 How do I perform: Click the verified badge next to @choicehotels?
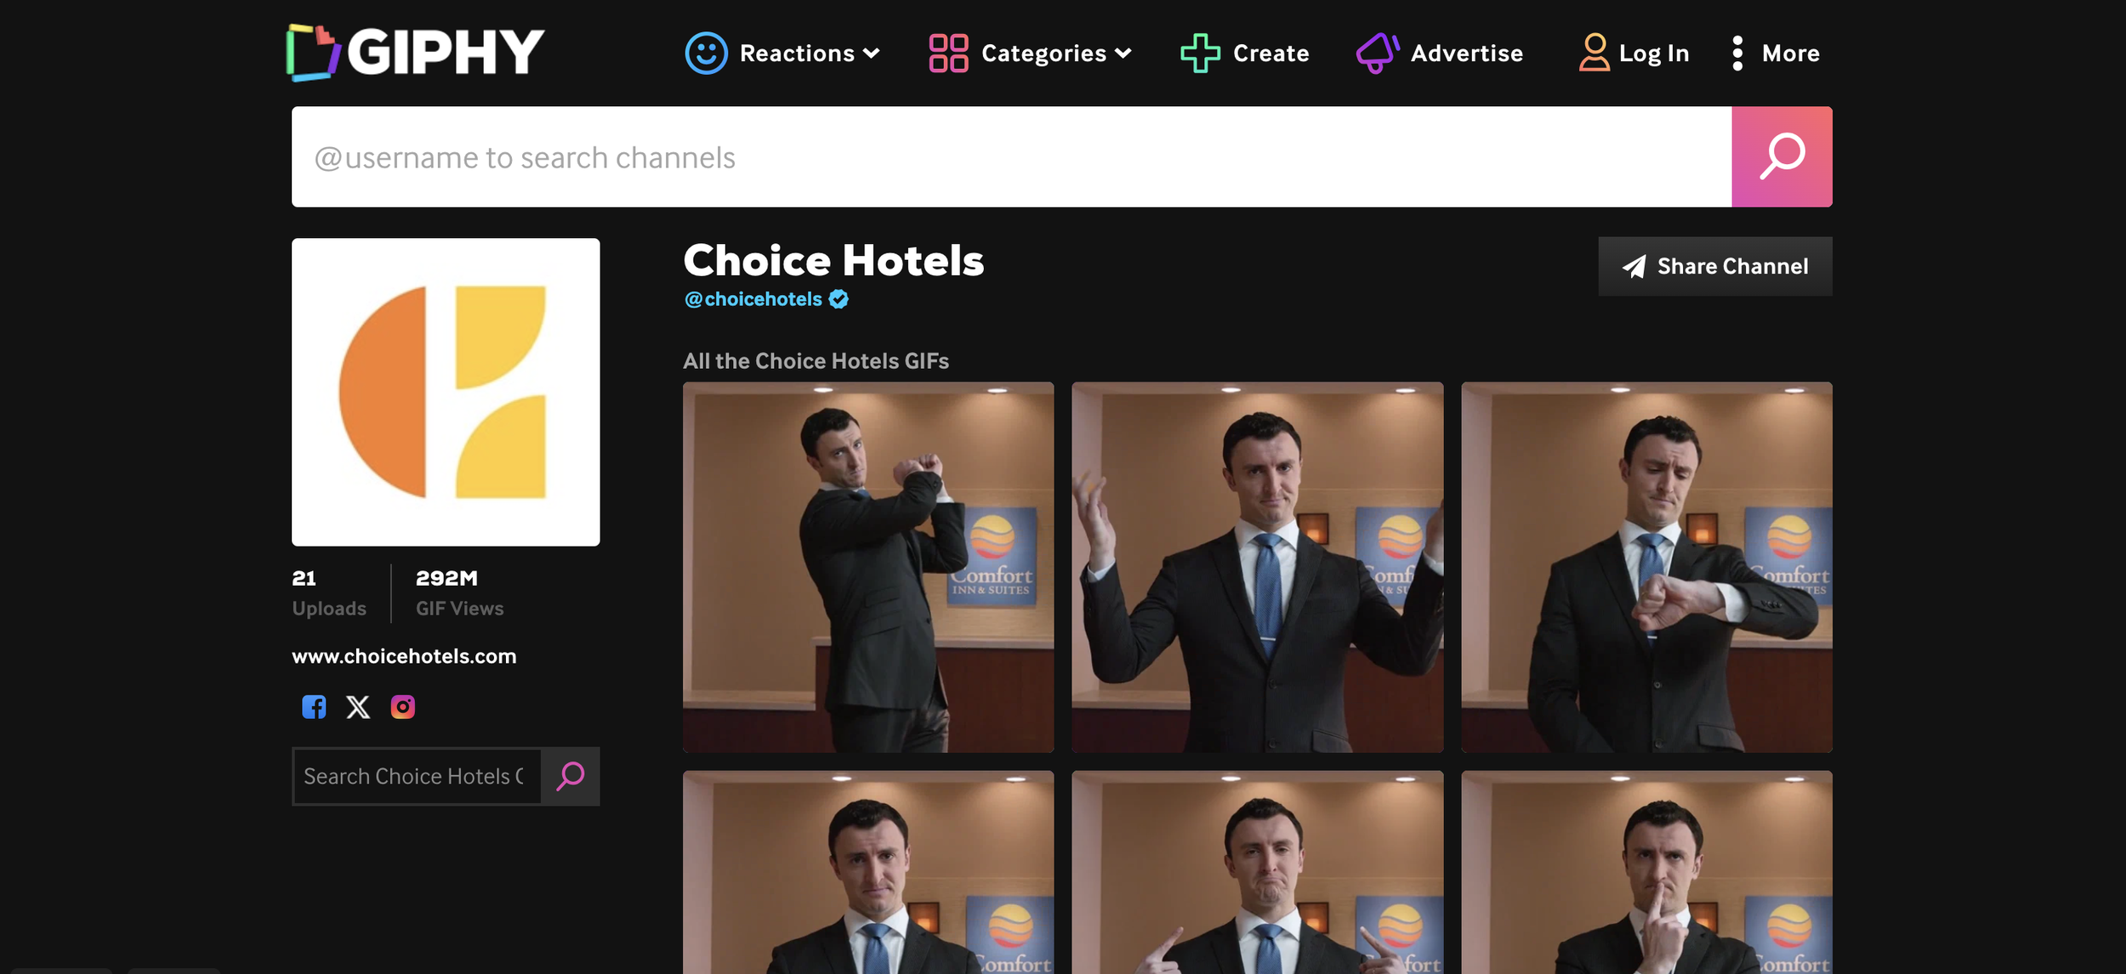(x=838, y=299)
